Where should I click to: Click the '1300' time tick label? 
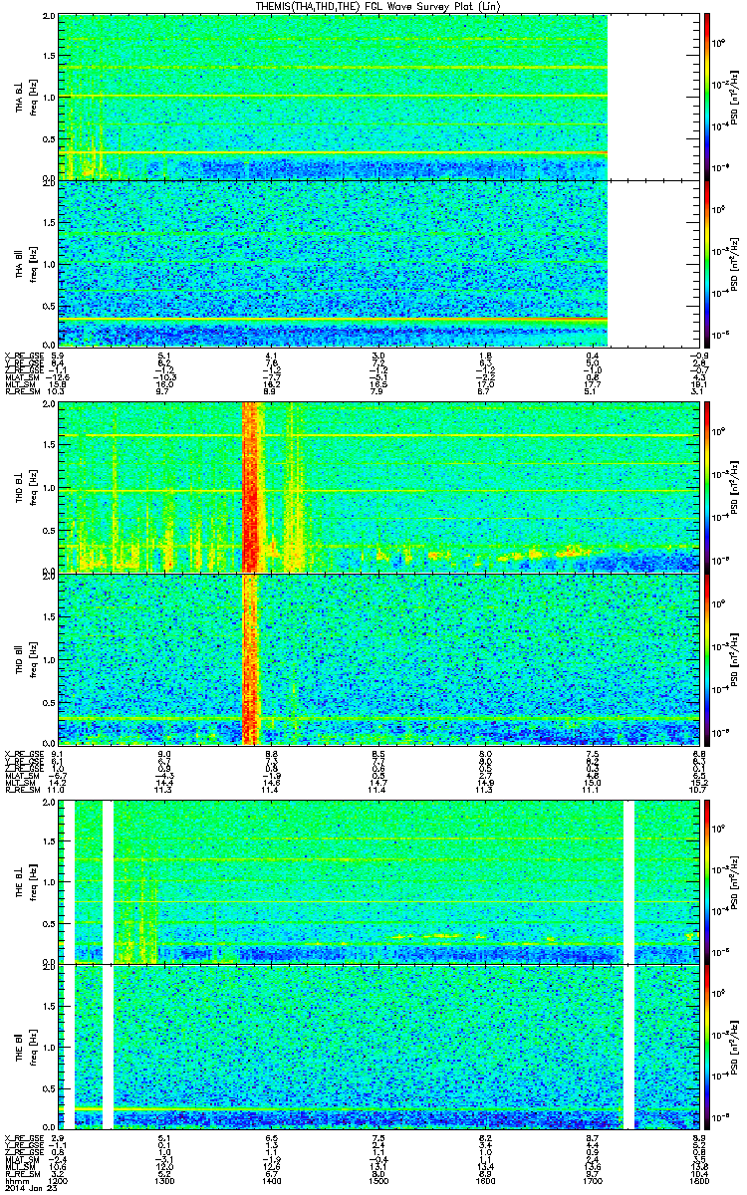click(165, 1181)
